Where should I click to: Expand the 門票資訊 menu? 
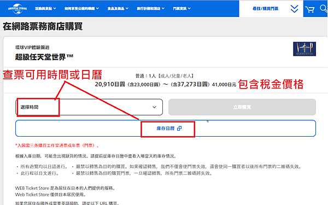coord(182,9)
